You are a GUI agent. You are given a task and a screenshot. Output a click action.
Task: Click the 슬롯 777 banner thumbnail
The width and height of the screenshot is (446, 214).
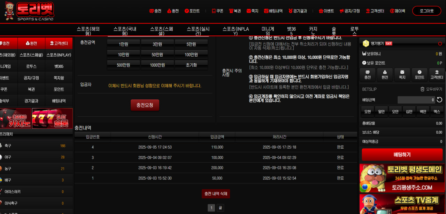click(52, 118)
